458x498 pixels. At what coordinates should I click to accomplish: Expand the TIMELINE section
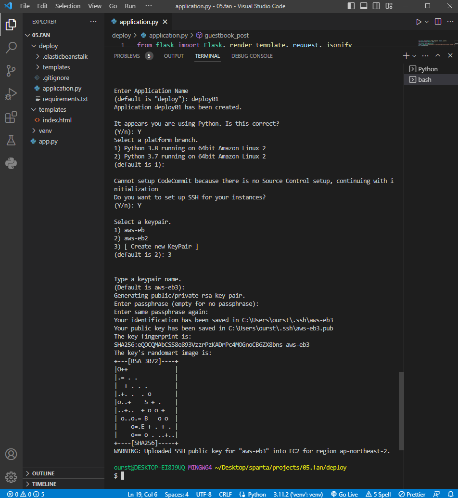pos(64,484)
